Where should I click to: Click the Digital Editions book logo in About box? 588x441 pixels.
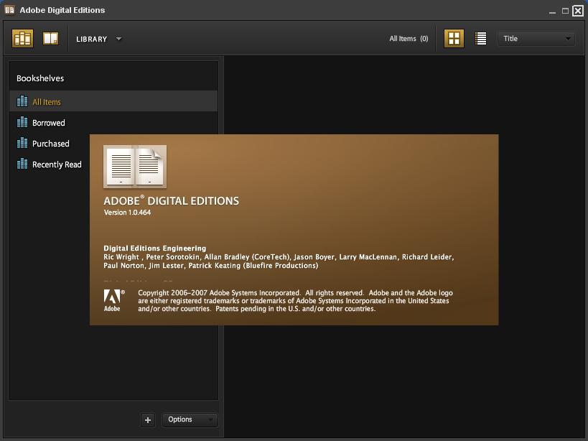135,167
